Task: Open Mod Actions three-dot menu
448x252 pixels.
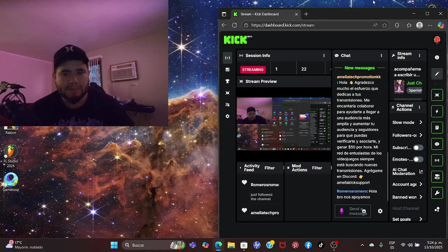Action: (x=331, y=168)
